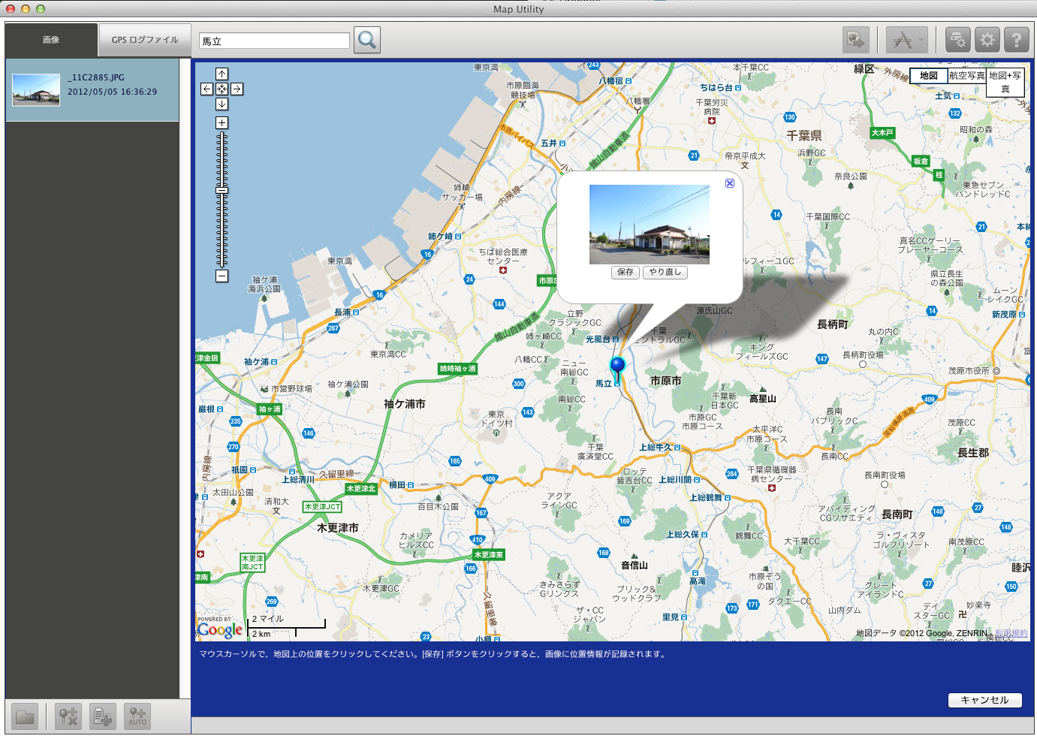Click the center-reset pan control
Screen dimensions: 1037x736
point(222,89)
